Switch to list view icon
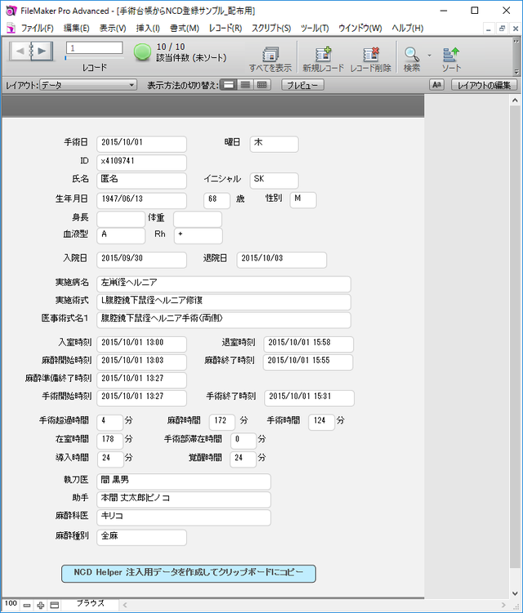This screenshot has width=523, height=613. 245,85
